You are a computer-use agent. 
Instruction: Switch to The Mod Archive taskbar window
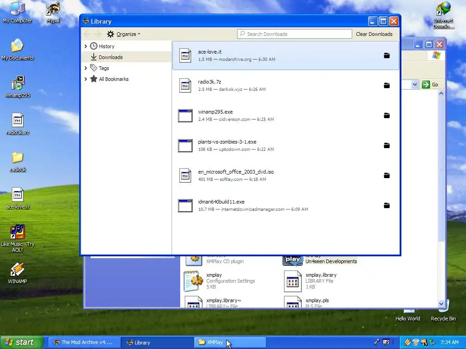tap(84, 342)
